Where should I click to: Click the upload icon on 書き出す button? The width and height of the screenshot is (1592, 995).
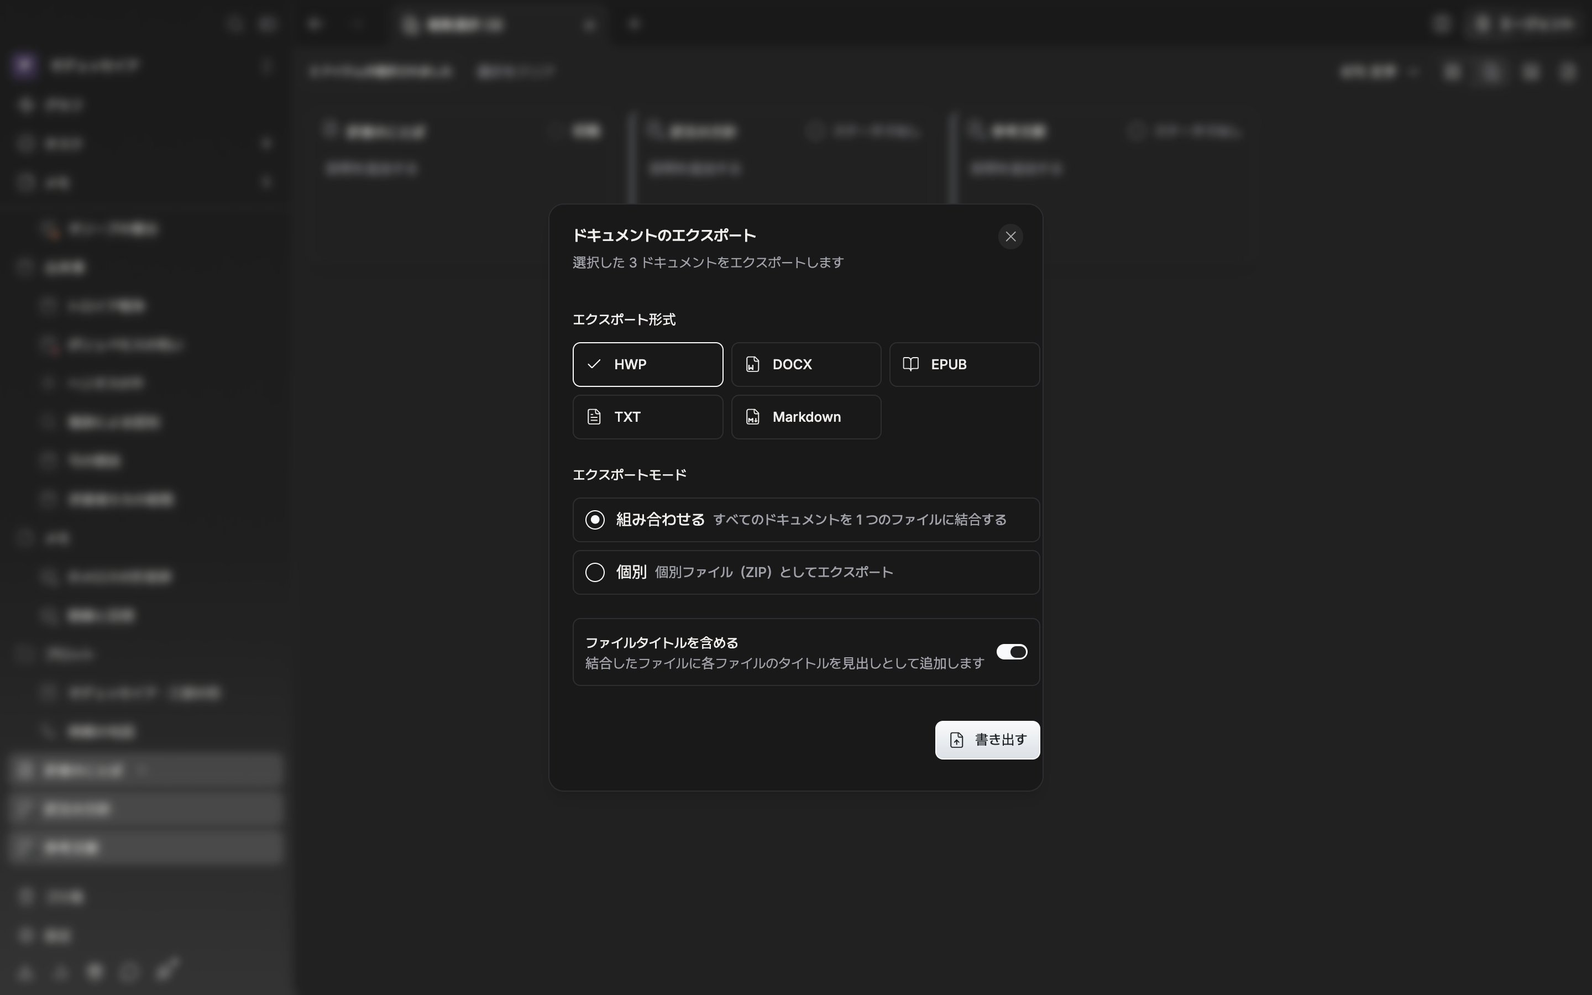point(956,740)
